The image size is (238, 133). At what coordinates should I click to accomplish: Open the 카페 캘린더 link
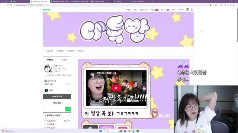[51, 127]
